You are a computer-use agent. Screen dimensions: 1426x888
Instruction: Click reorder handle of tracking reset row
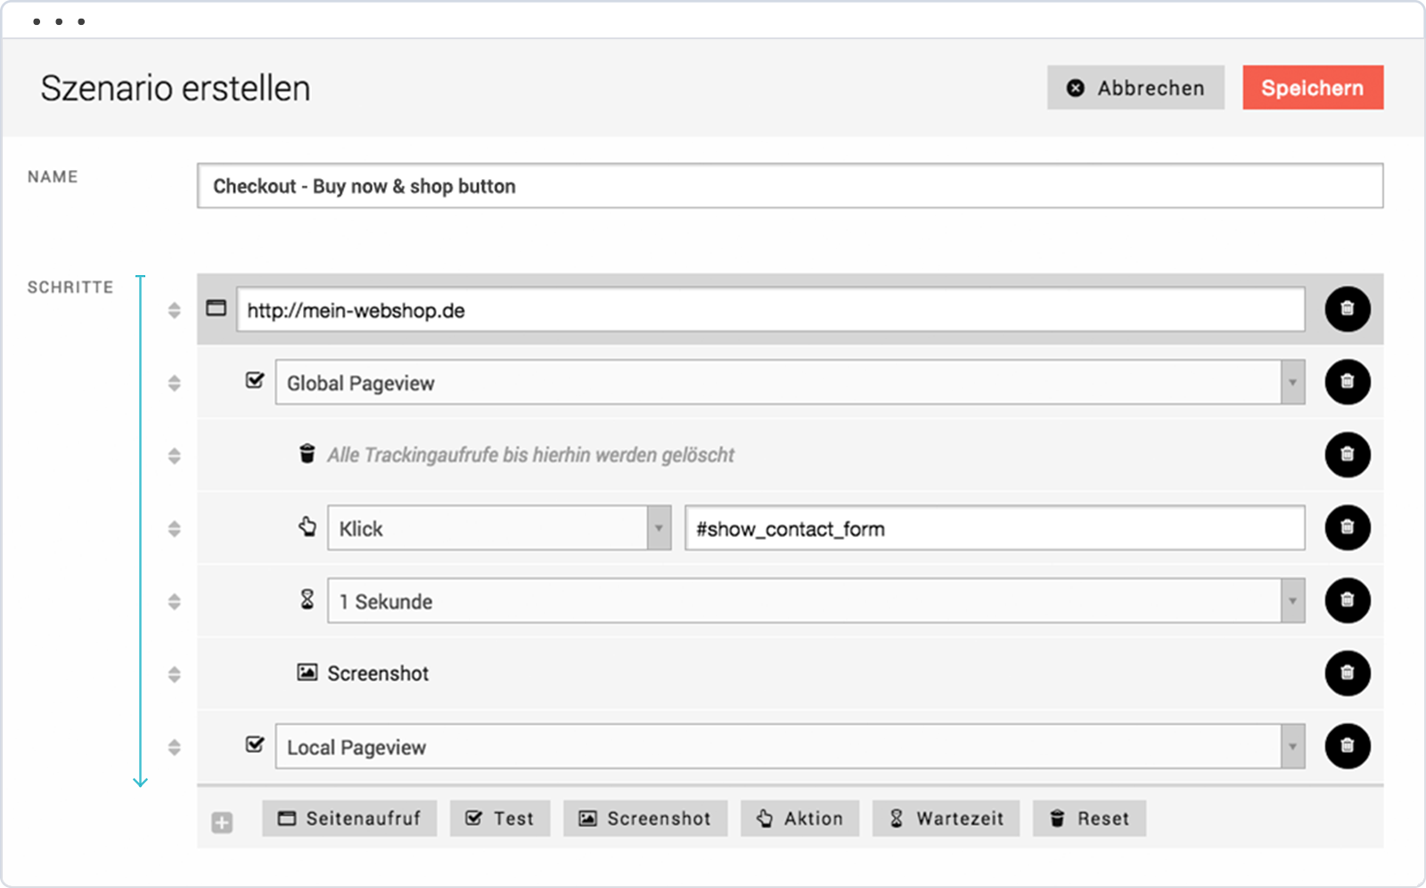coord(175,456)
